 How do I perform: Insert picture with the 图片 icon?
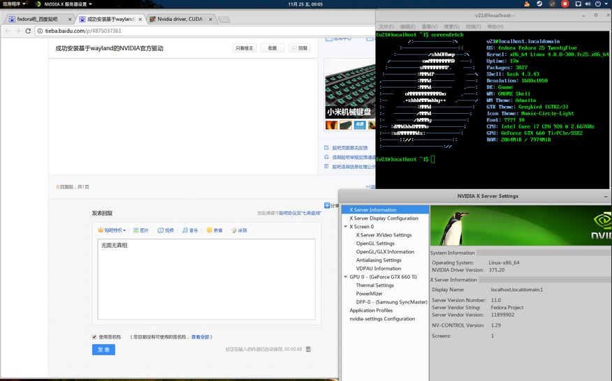click(141, 230)
